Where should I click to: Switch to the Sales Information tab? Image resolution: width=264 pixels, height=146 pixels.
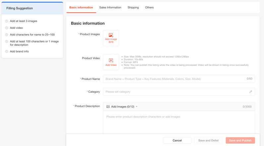(x=110, y=7)
